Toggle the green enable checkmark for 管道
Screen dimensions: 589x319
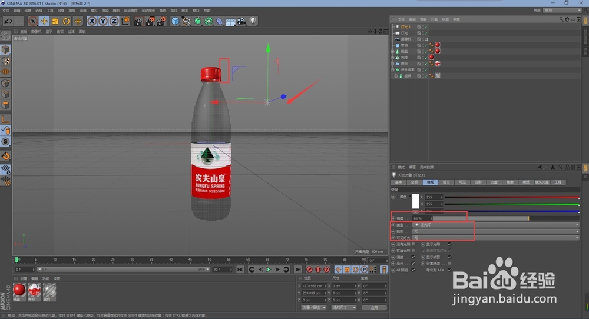426,45
